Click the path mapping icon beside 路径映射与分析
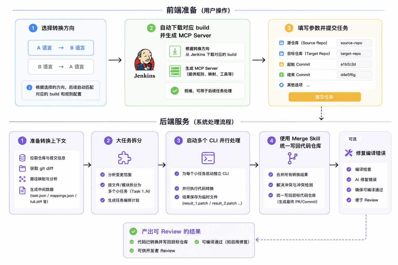This screenshot has width=398, height=265. pos(22,179)
